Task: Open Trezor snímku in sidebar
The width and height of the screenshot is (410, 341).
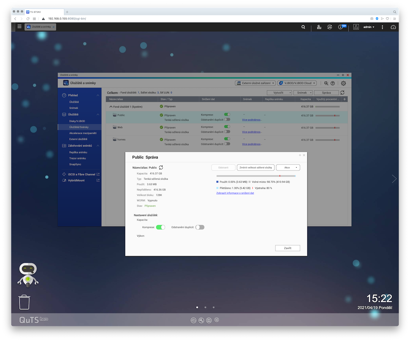Action: pos(77,159)
